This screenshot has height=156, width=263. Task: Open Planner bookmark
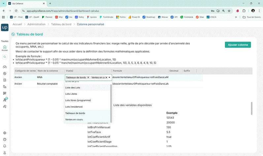pos(47,17)
